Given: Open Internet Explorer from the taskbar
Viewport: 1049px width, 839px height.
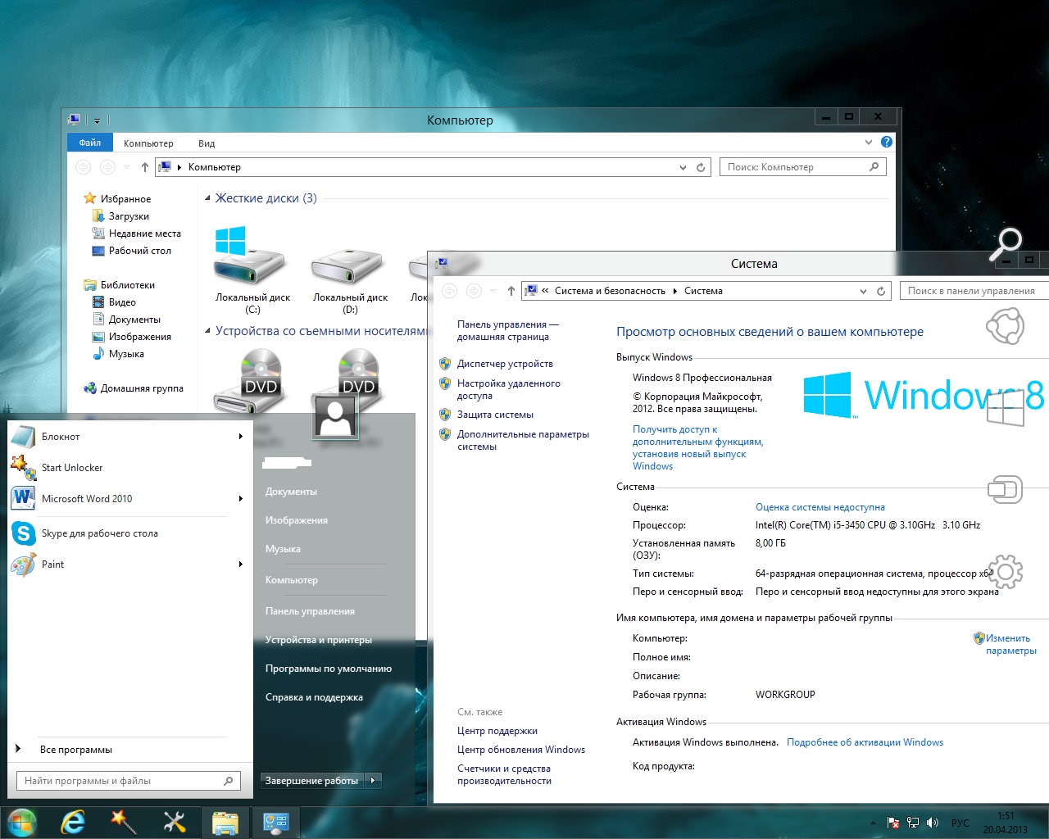Looking at the screenshot, I should pos(73,822).
